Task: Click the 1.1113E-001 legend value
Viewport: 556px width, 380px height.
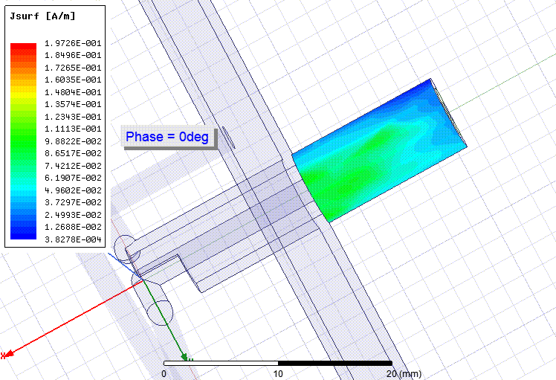Action: pyautogui.click(x=73, y=129)
